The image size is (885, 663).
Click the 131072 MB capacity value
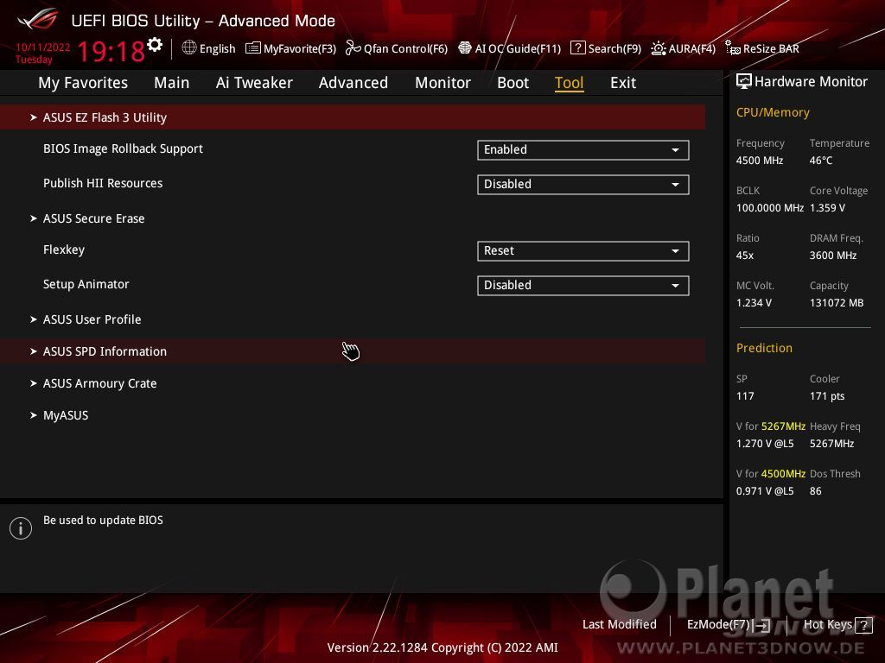click(837, 303)
